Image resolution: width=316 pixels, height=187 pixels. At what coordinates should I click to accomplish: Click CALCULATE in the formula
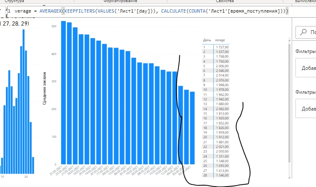click(174, 11)
